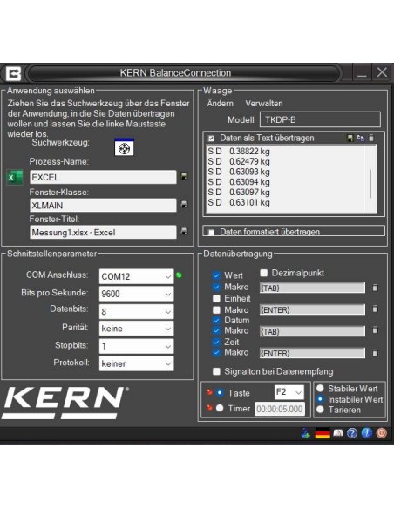The image size is (394, 509).
Task: Toggle the Wert checkbox
Action: [216, 275]
